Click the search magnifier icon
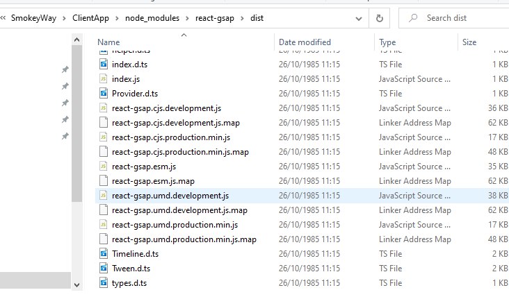 click(x=412, y=18)
